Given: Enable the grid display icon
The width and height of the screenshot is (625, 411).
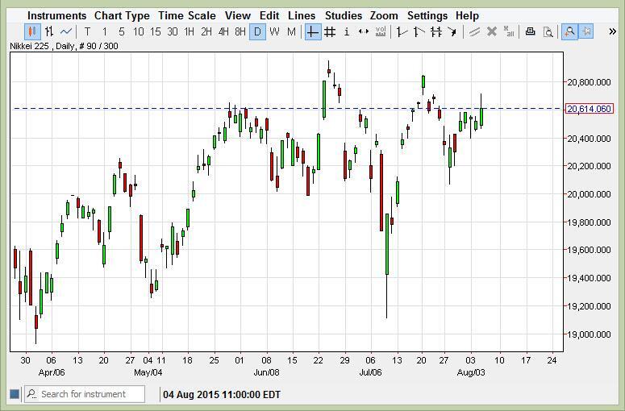Looking at the screenshot, I should coord(330,32).
